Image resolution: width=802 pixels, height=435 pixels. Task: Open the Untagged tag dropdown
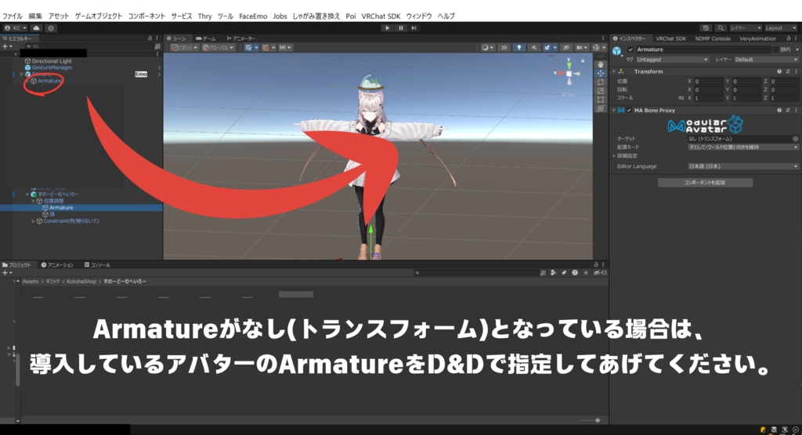tap(672, 59)
